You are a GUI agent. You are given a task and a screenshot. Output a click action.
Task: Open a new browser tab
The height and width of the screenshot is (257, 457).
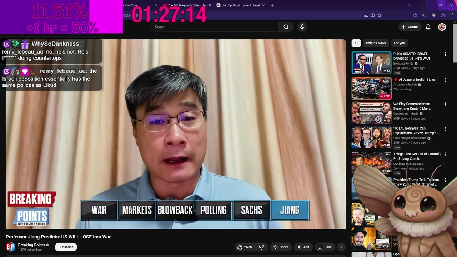pyautogui.click(x=272, y=5)
